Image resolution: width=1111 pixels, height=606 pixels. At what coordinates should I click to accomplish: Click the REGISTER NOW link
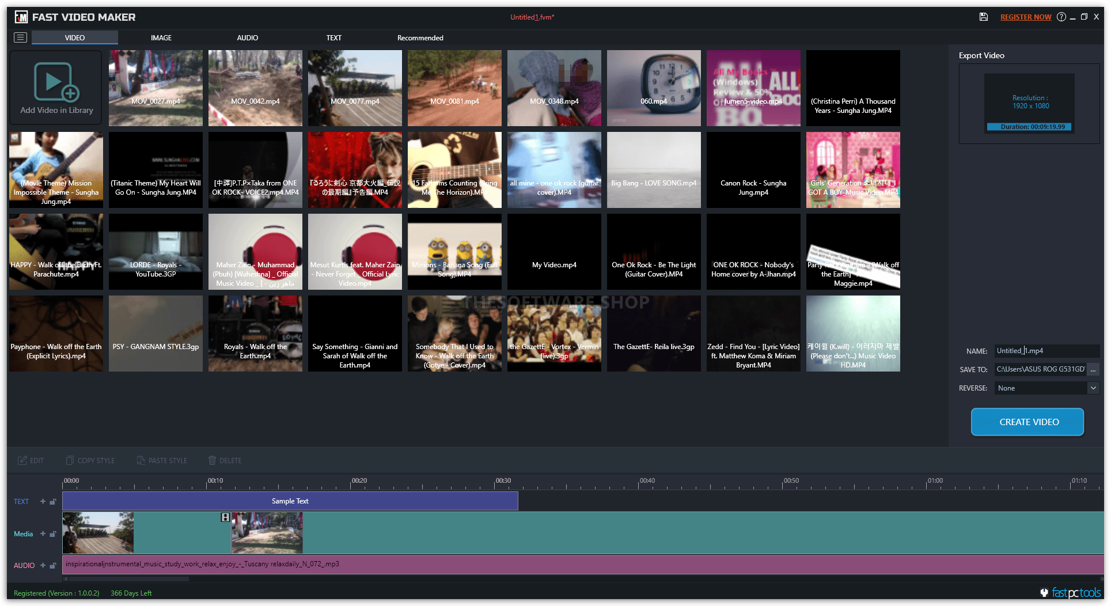(x=1026, y=17)
